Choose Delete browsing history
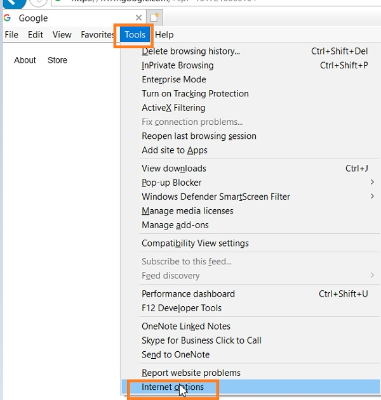 coord(190,51)
